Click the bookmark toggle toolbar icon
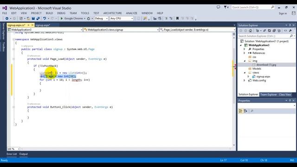The width and height of the screenshot is (297, 167). click(177, 19)
